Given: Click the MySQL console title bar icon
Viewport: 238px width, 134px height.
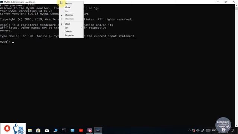Looking at the screenshot, I should [1, 2].
